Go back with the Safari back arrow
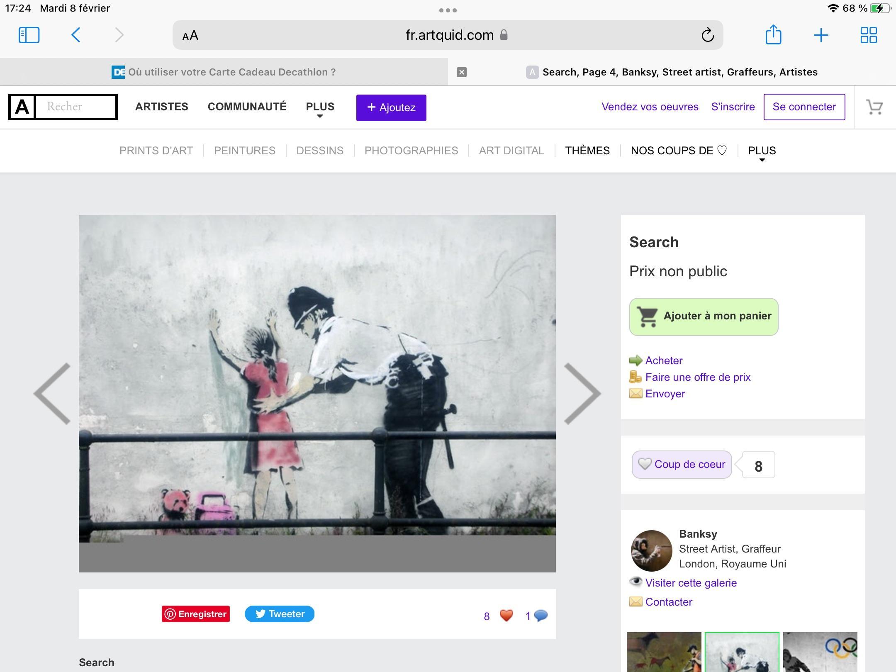The width and height of the screenshot is (896, 672). pos(75,35)
